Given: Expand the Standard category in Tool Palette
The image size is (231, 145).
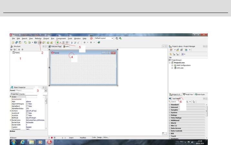Looking at the screenshot, I should [x=169, y=105].
